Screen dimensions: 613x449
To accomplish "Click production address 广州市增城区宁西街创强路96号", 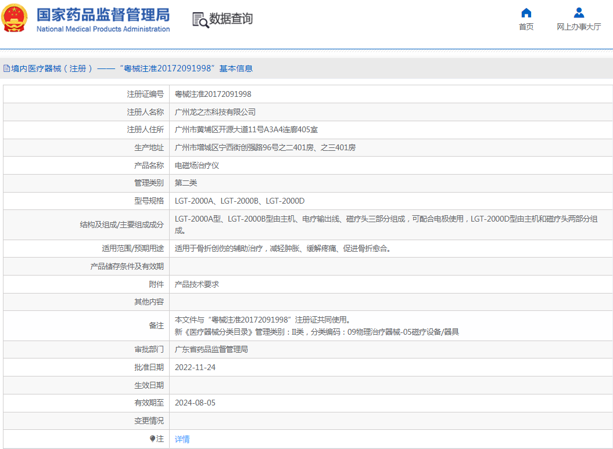I will 265,147.
